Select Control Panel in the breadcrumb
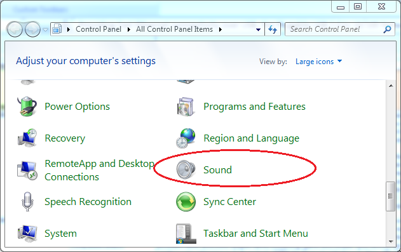 click(99, 29)
